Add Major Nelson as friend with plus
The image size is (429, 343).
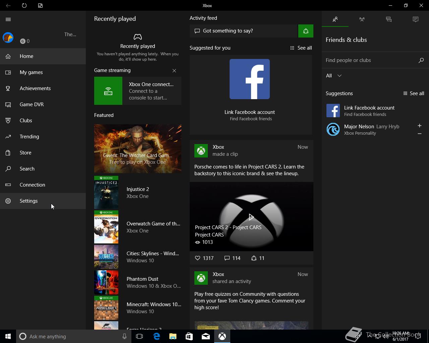420,126
